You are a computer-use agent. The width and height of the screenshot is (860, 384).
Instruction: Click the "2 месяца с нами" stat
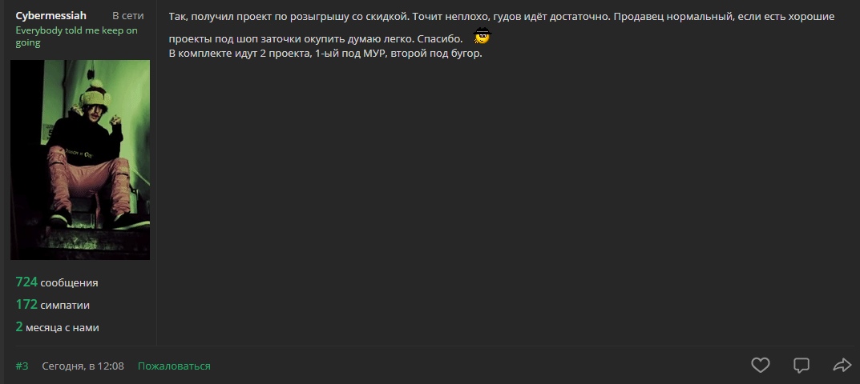57,326
